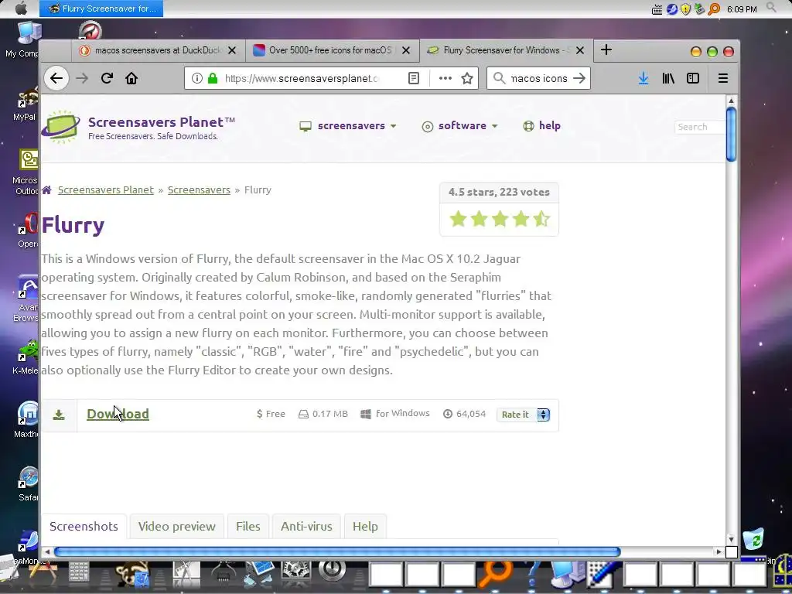Click the green padlock in the address bar
The height and width of the screenshot is (594, 792).
(213, 78)
